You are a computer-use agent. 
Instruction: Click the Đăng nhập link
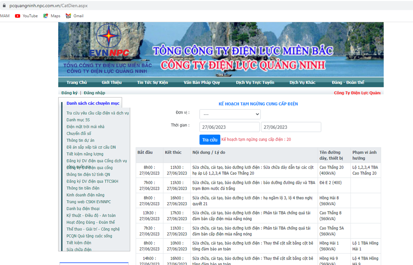pos(94,93)
